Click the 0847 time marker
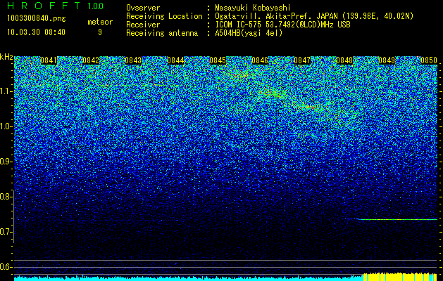 tap(302, 60)
